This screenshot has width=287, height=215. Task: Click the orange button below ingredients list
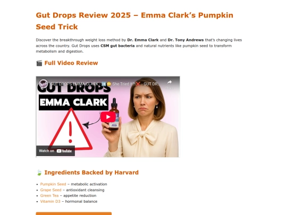(73, 213)
